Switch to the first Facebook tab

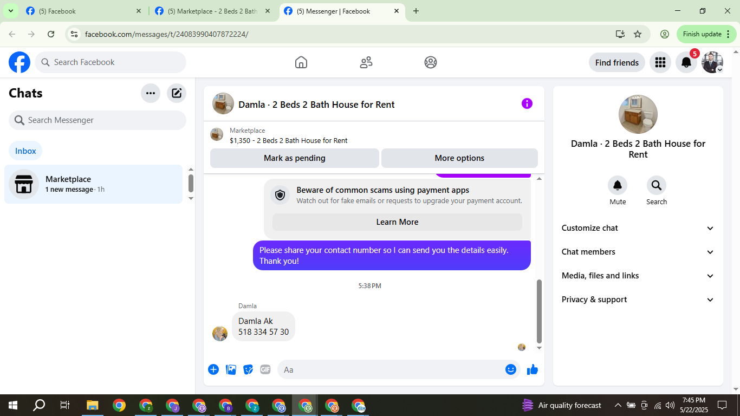point(83,11)
